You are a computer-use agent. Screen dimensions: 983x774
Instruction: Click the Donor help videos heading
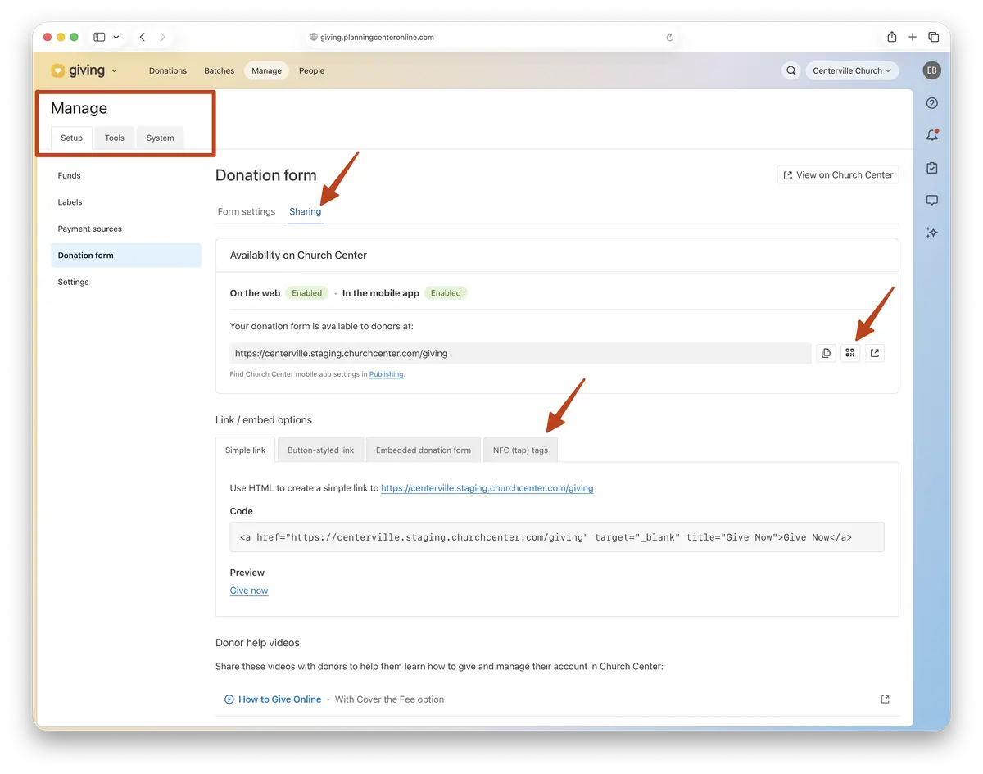coord(257,643)
